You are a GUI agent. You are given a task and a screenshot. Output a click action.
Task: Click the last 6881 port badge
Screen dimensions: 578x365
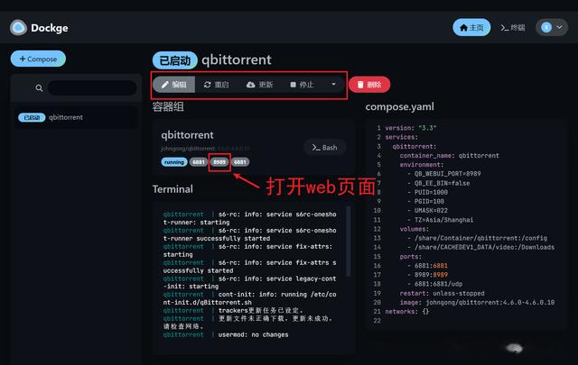[x=240, y=162]
